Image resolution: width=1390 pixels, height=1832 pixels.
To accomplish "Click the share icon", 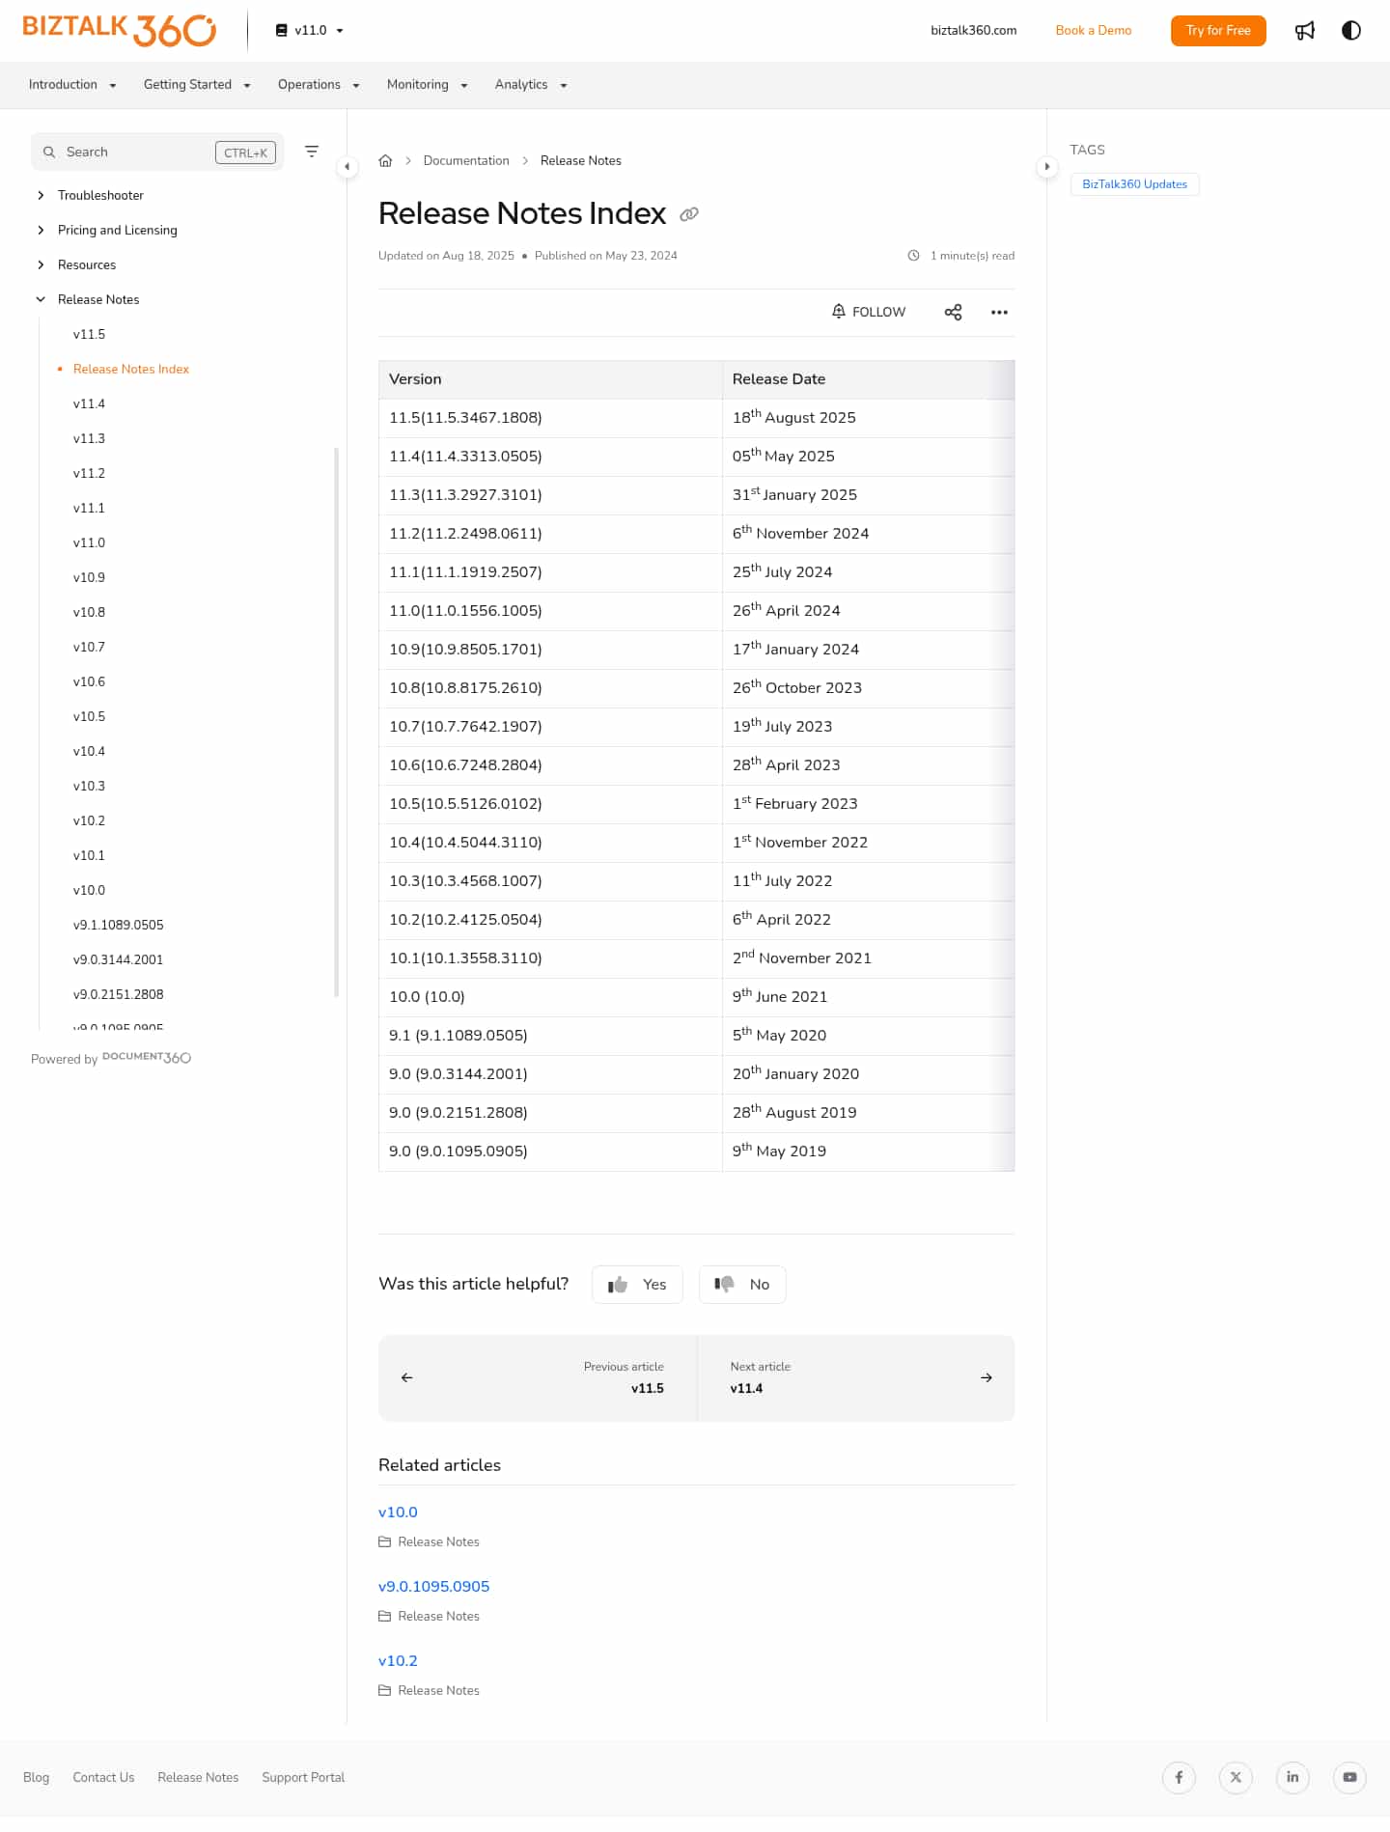I will (x=953, y=312).
